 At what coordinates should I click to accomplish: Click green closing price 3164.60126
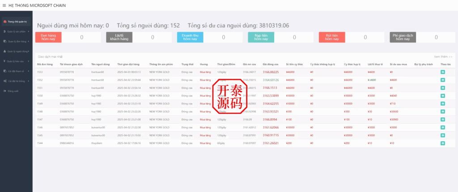[x=271, y=79]
